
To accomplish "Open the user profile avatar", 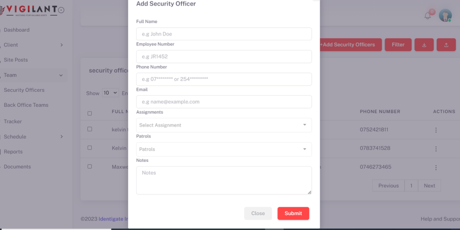I will tap(445, 15).
